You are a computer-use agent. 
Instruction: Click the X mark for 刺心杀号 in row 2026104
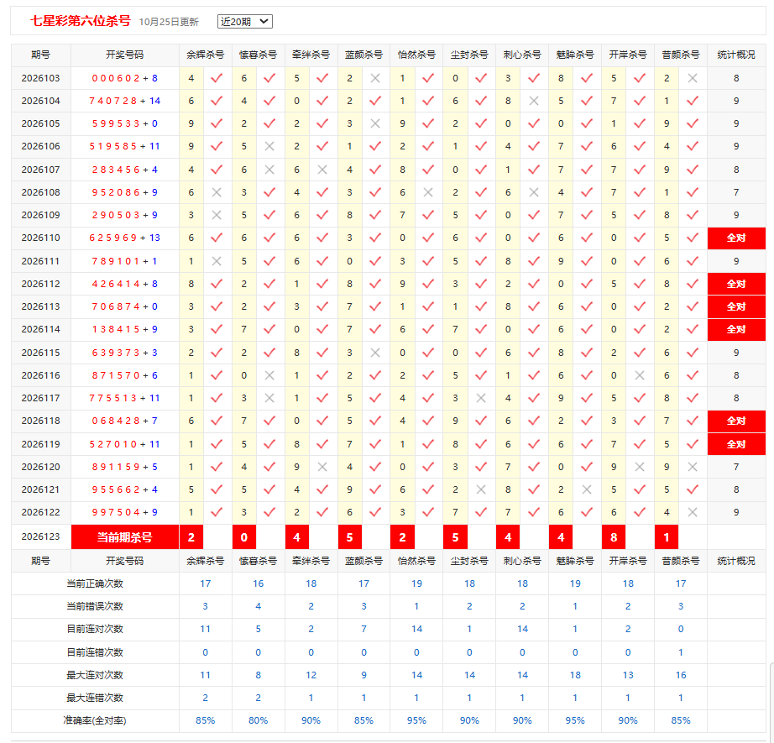(x=534, y=101)
